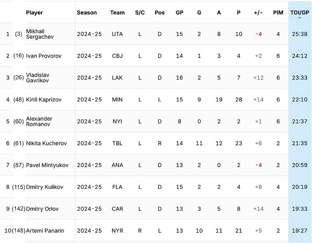Sort by the Team column header
Viewport: 312px width, 243px height.
click(x=117, y=13)
